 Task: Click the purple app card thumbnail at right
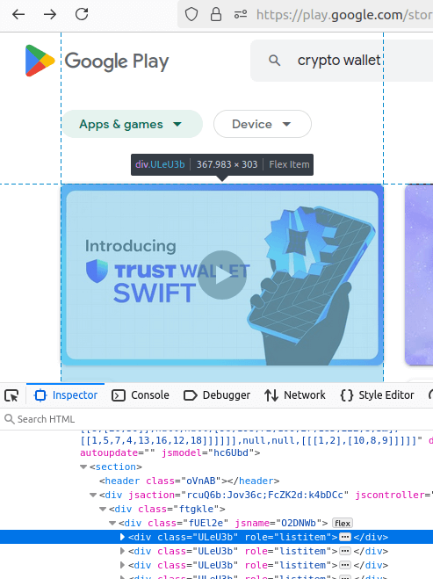(x=419, y=275)
